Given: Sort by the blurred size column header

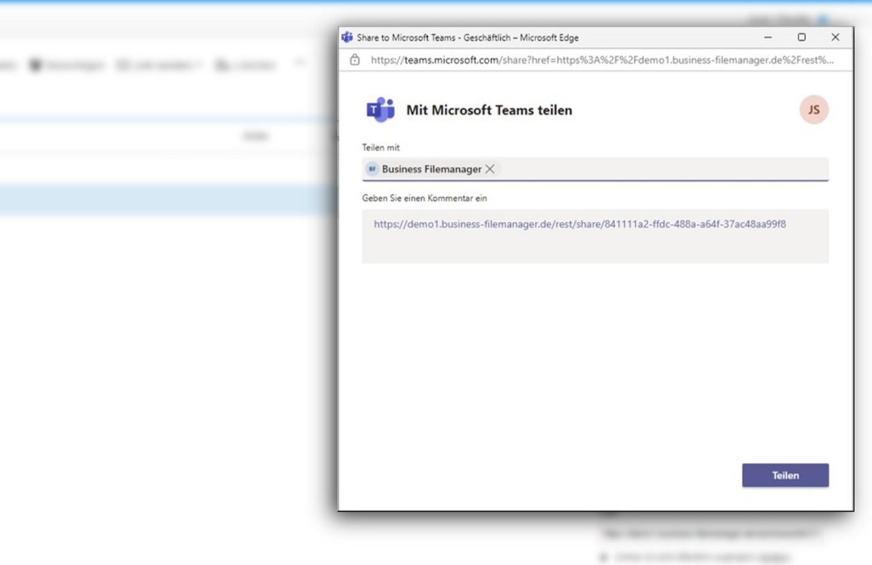Looking at the screenshot, I should pos(255,137).
